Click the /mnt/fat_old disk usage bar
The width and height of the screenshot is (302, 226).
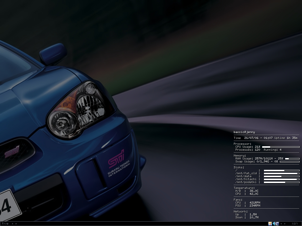tap(282, 173)
